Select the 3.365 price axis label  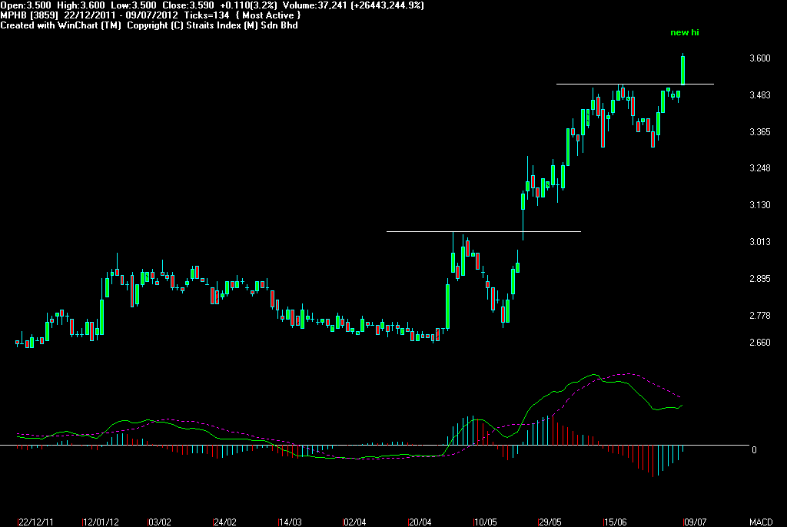click(x=760, y=131)
